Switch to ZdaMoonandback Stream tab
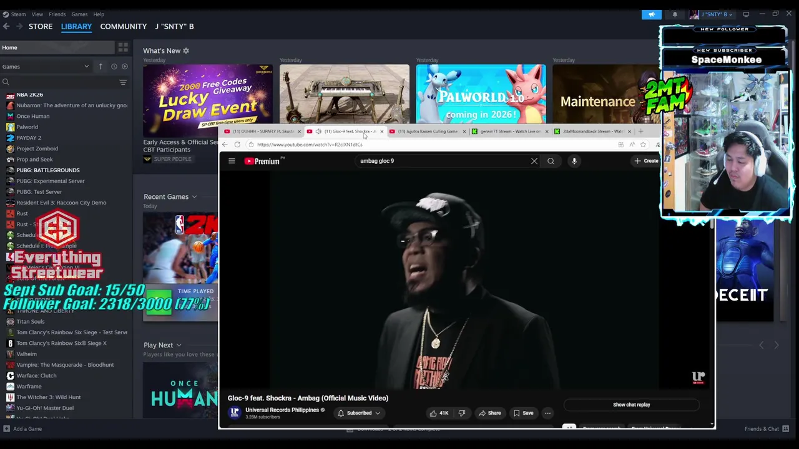This screenshot has height=449, width=799. 593,132
